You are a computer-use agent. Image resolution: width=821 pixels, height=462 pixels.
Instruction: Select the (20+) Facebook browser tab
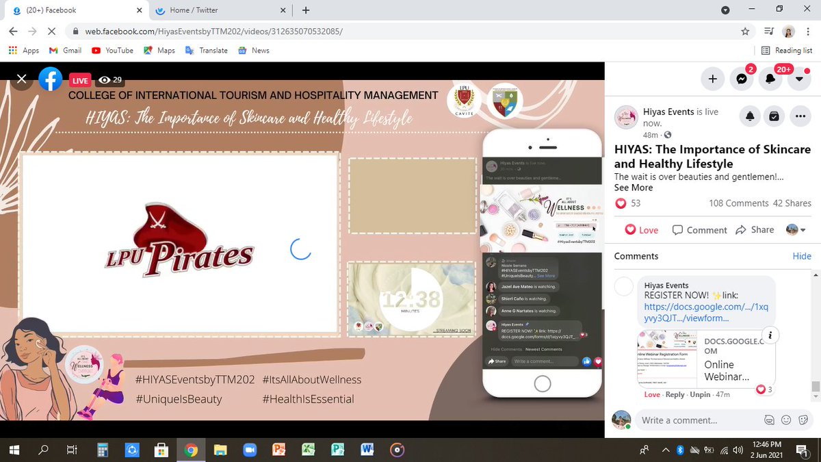[77, 10]
